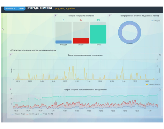Click the Занят label under the red bar

pyautogui.click(x=81, y=45)
